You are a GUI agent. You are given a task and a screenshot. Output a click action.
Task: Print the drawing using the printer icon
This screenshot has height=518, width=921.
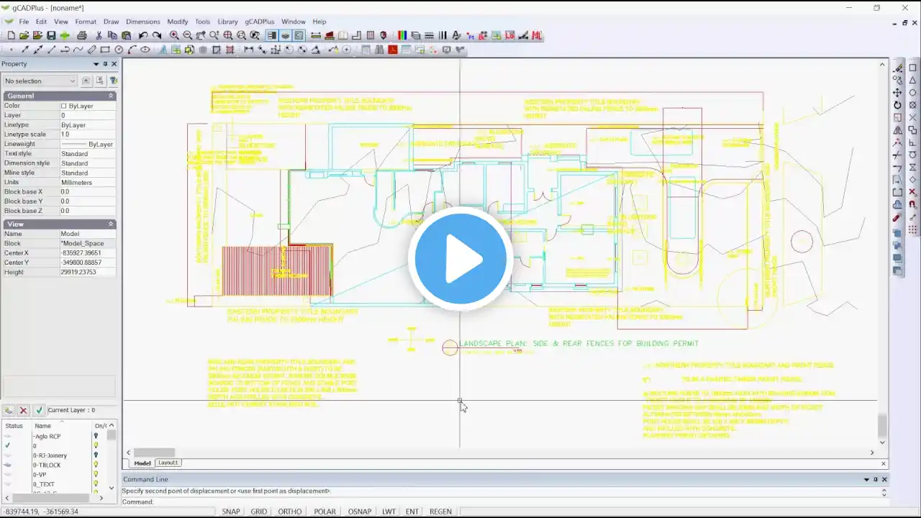click(x=81, y=35)
